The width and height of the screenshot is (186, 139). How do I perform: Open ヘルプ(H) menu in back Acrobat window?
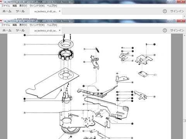point(52,6)
